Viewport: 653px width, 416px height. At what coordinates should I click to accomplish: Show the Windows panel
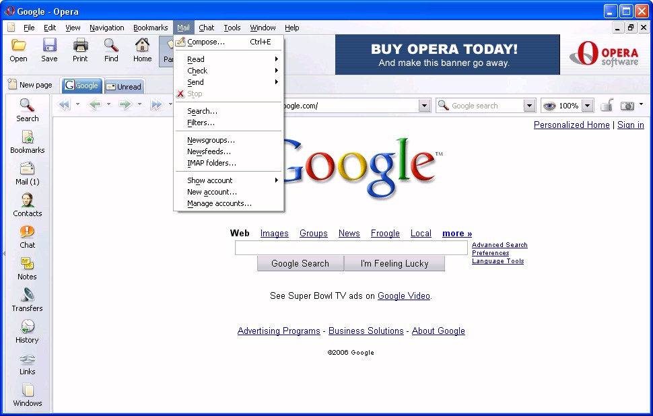click(28, 394)
